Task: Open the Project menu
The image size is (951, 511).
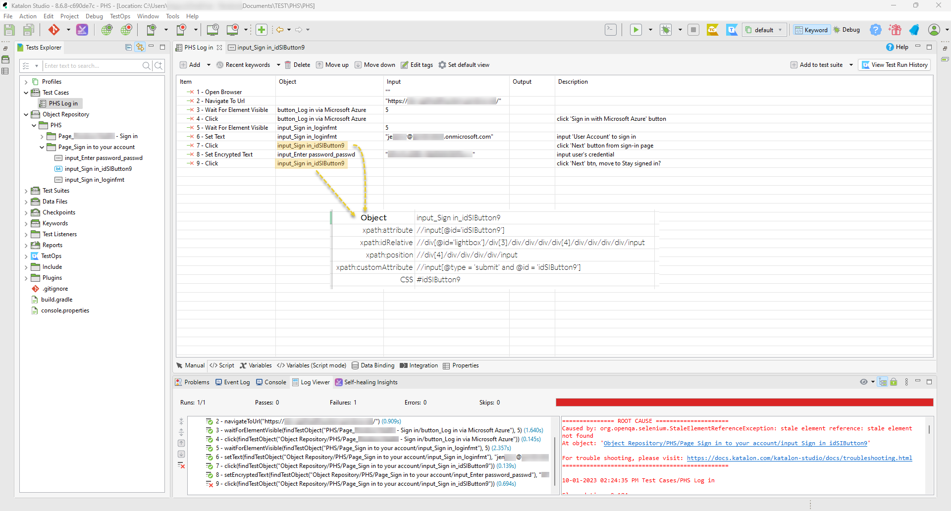Action: [69, 16]
